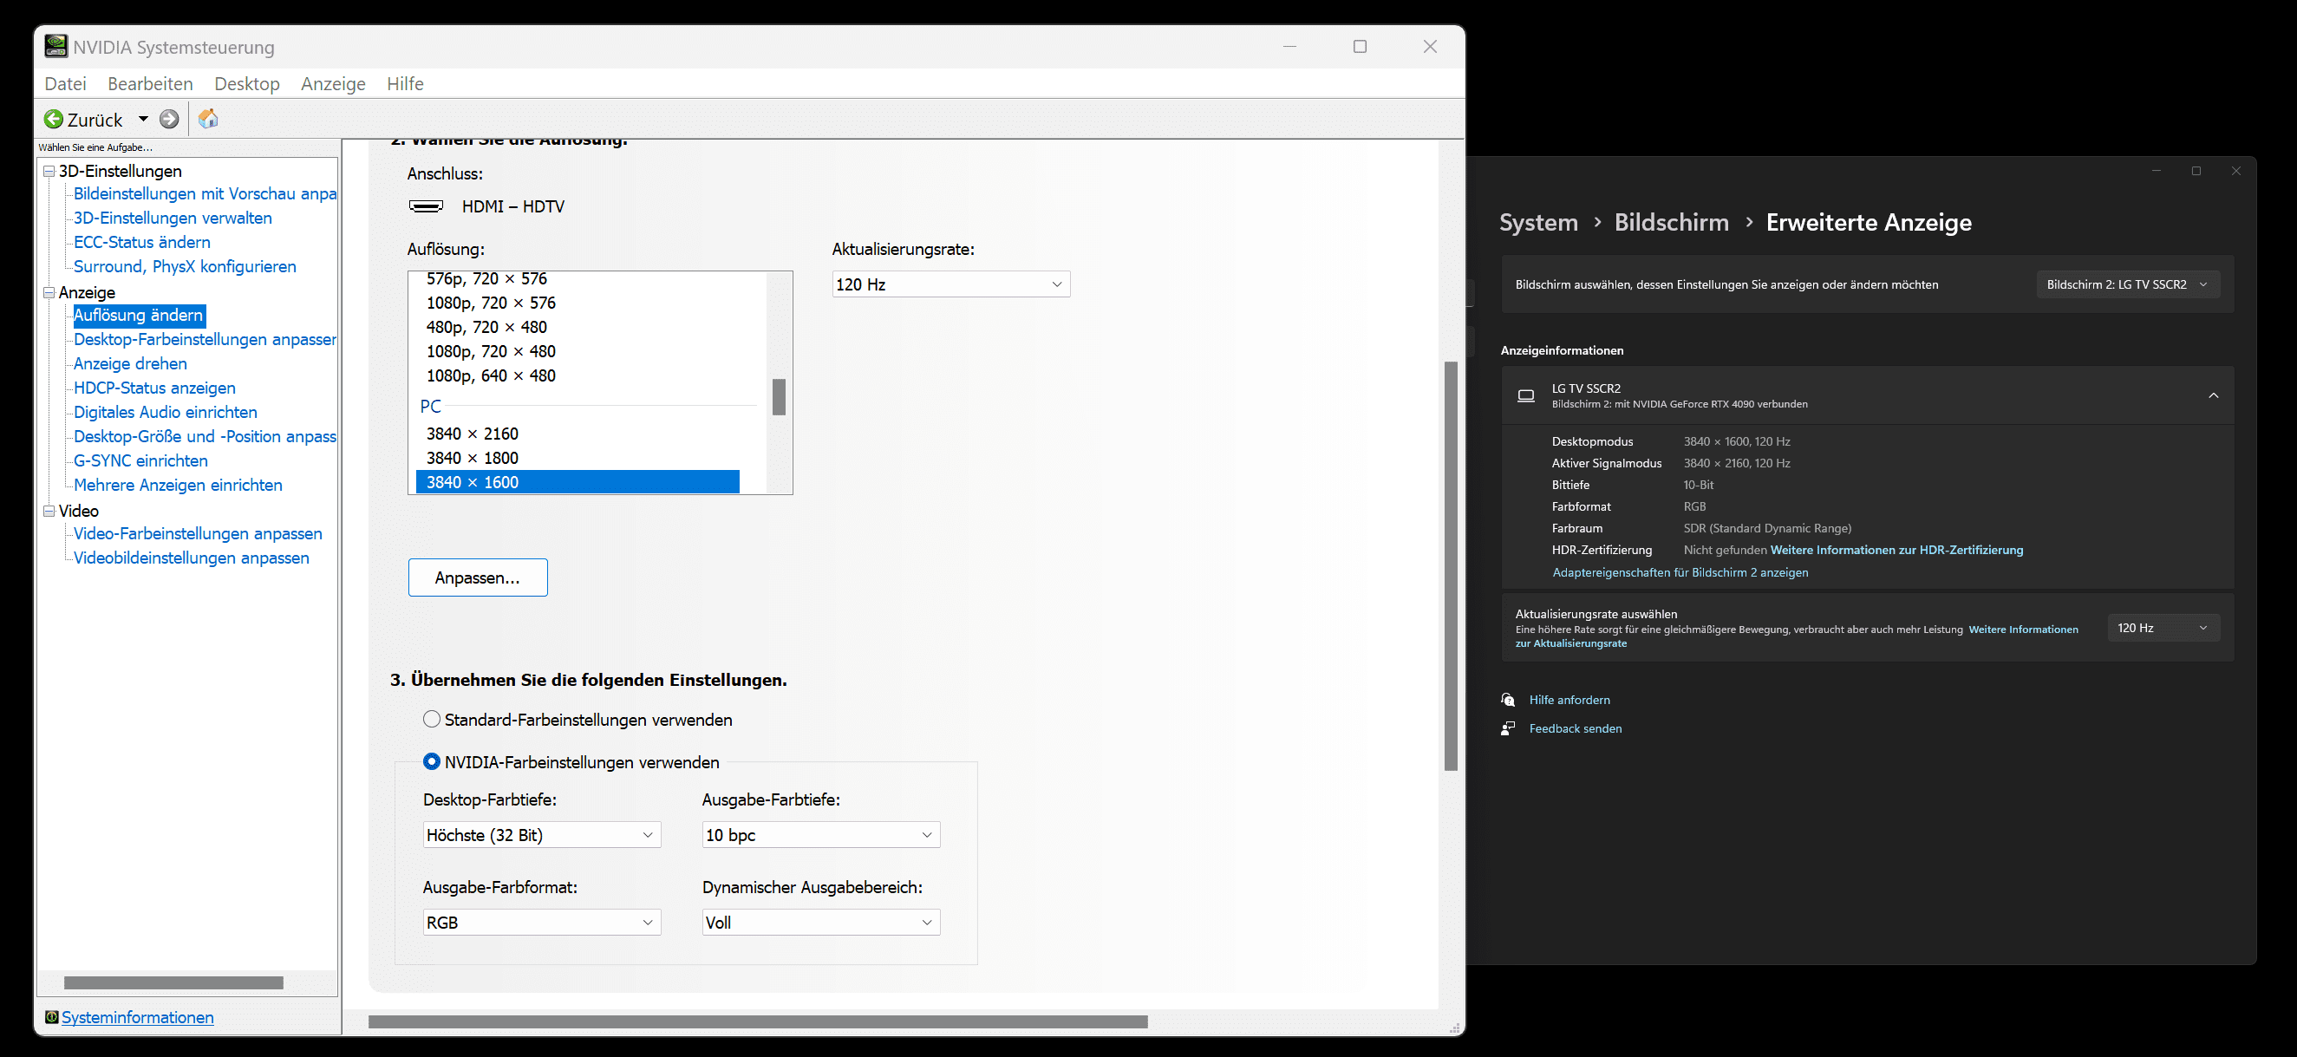Click the HDMI connector icon

pyautogui.click(x=427, y=206)
